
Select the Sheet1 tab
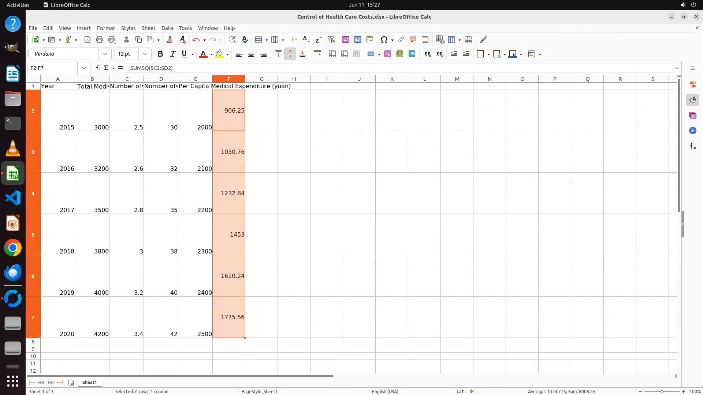[x=89, y=382]
